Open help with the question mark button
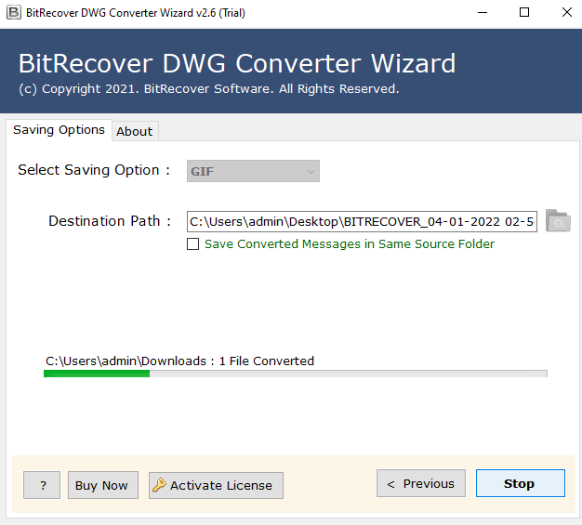The height and width of the screenshot is (525, 582). (42, 485)
